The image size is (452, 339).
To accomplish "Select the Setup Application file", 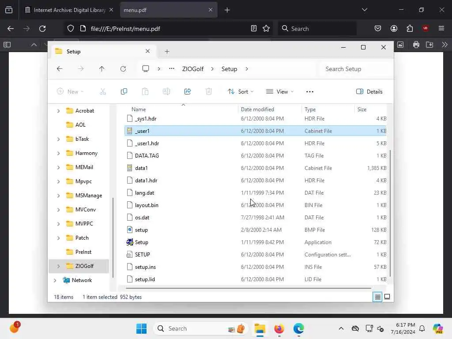I will point(256,242).
